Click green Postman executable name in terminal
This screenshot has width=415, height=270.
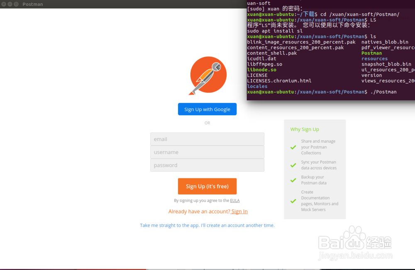click(371, 53)
